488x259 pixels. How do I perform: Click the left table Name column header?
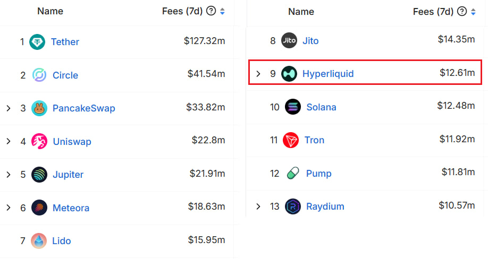tap(51, 11)
